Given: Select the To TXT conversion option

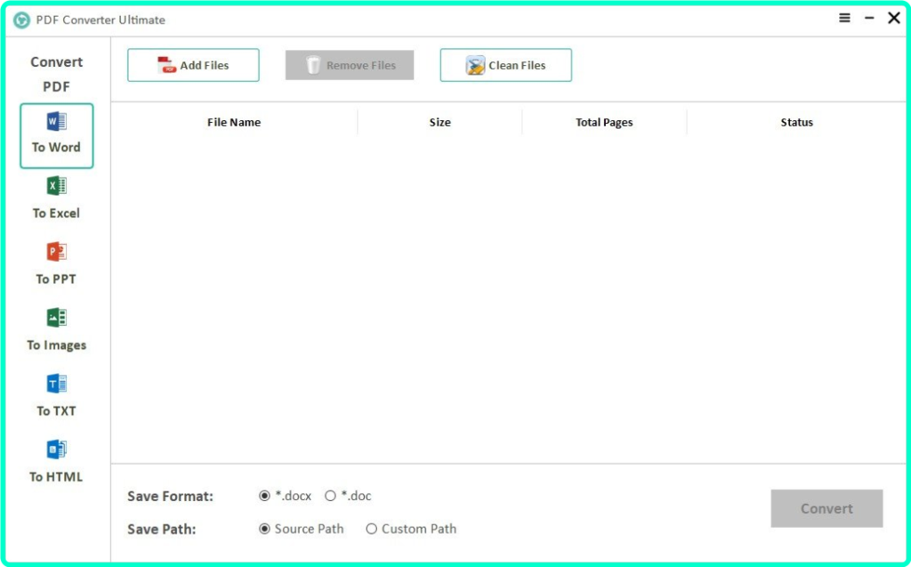Looking at the screenshot, I should pyautogui.click(x=56, y=395).
